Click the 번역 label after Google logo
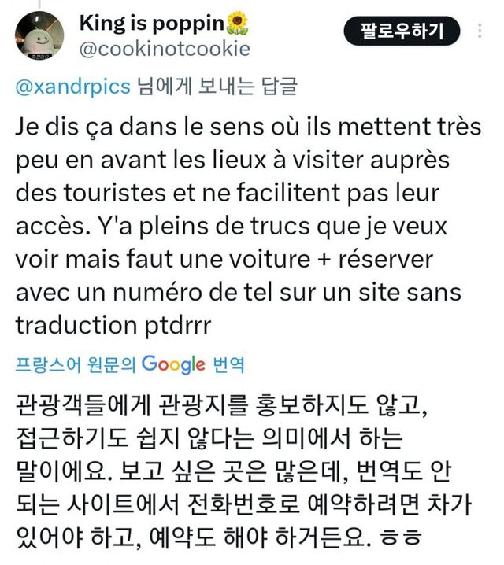504x565 pixels. (x=228, y=364)
